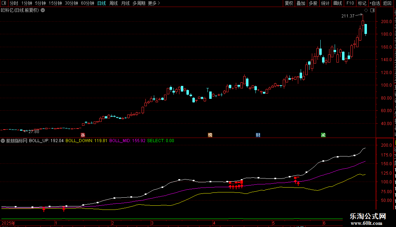The image size is (396, 227).
Task: Click the 211.37 high price label
Action: 348,16
